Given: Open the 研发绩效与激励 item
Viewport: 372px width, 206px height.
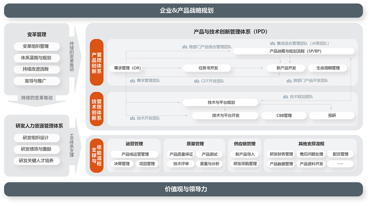Looking at the screenshot, I should point(37,149).
